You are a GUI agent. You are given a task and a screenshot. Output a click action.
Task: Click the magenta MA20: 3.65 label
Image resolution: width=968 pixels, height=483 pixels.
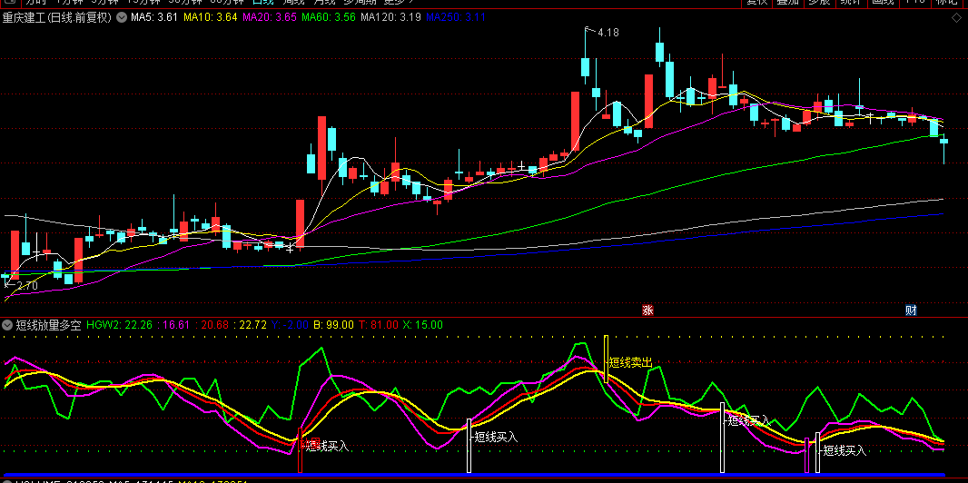[270, 18]
